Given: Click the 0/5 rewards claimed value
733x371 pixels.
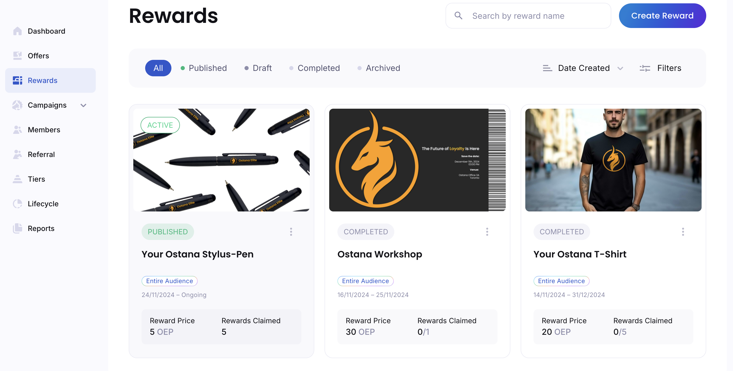Looking at the screenshot, I should point(620,332).
